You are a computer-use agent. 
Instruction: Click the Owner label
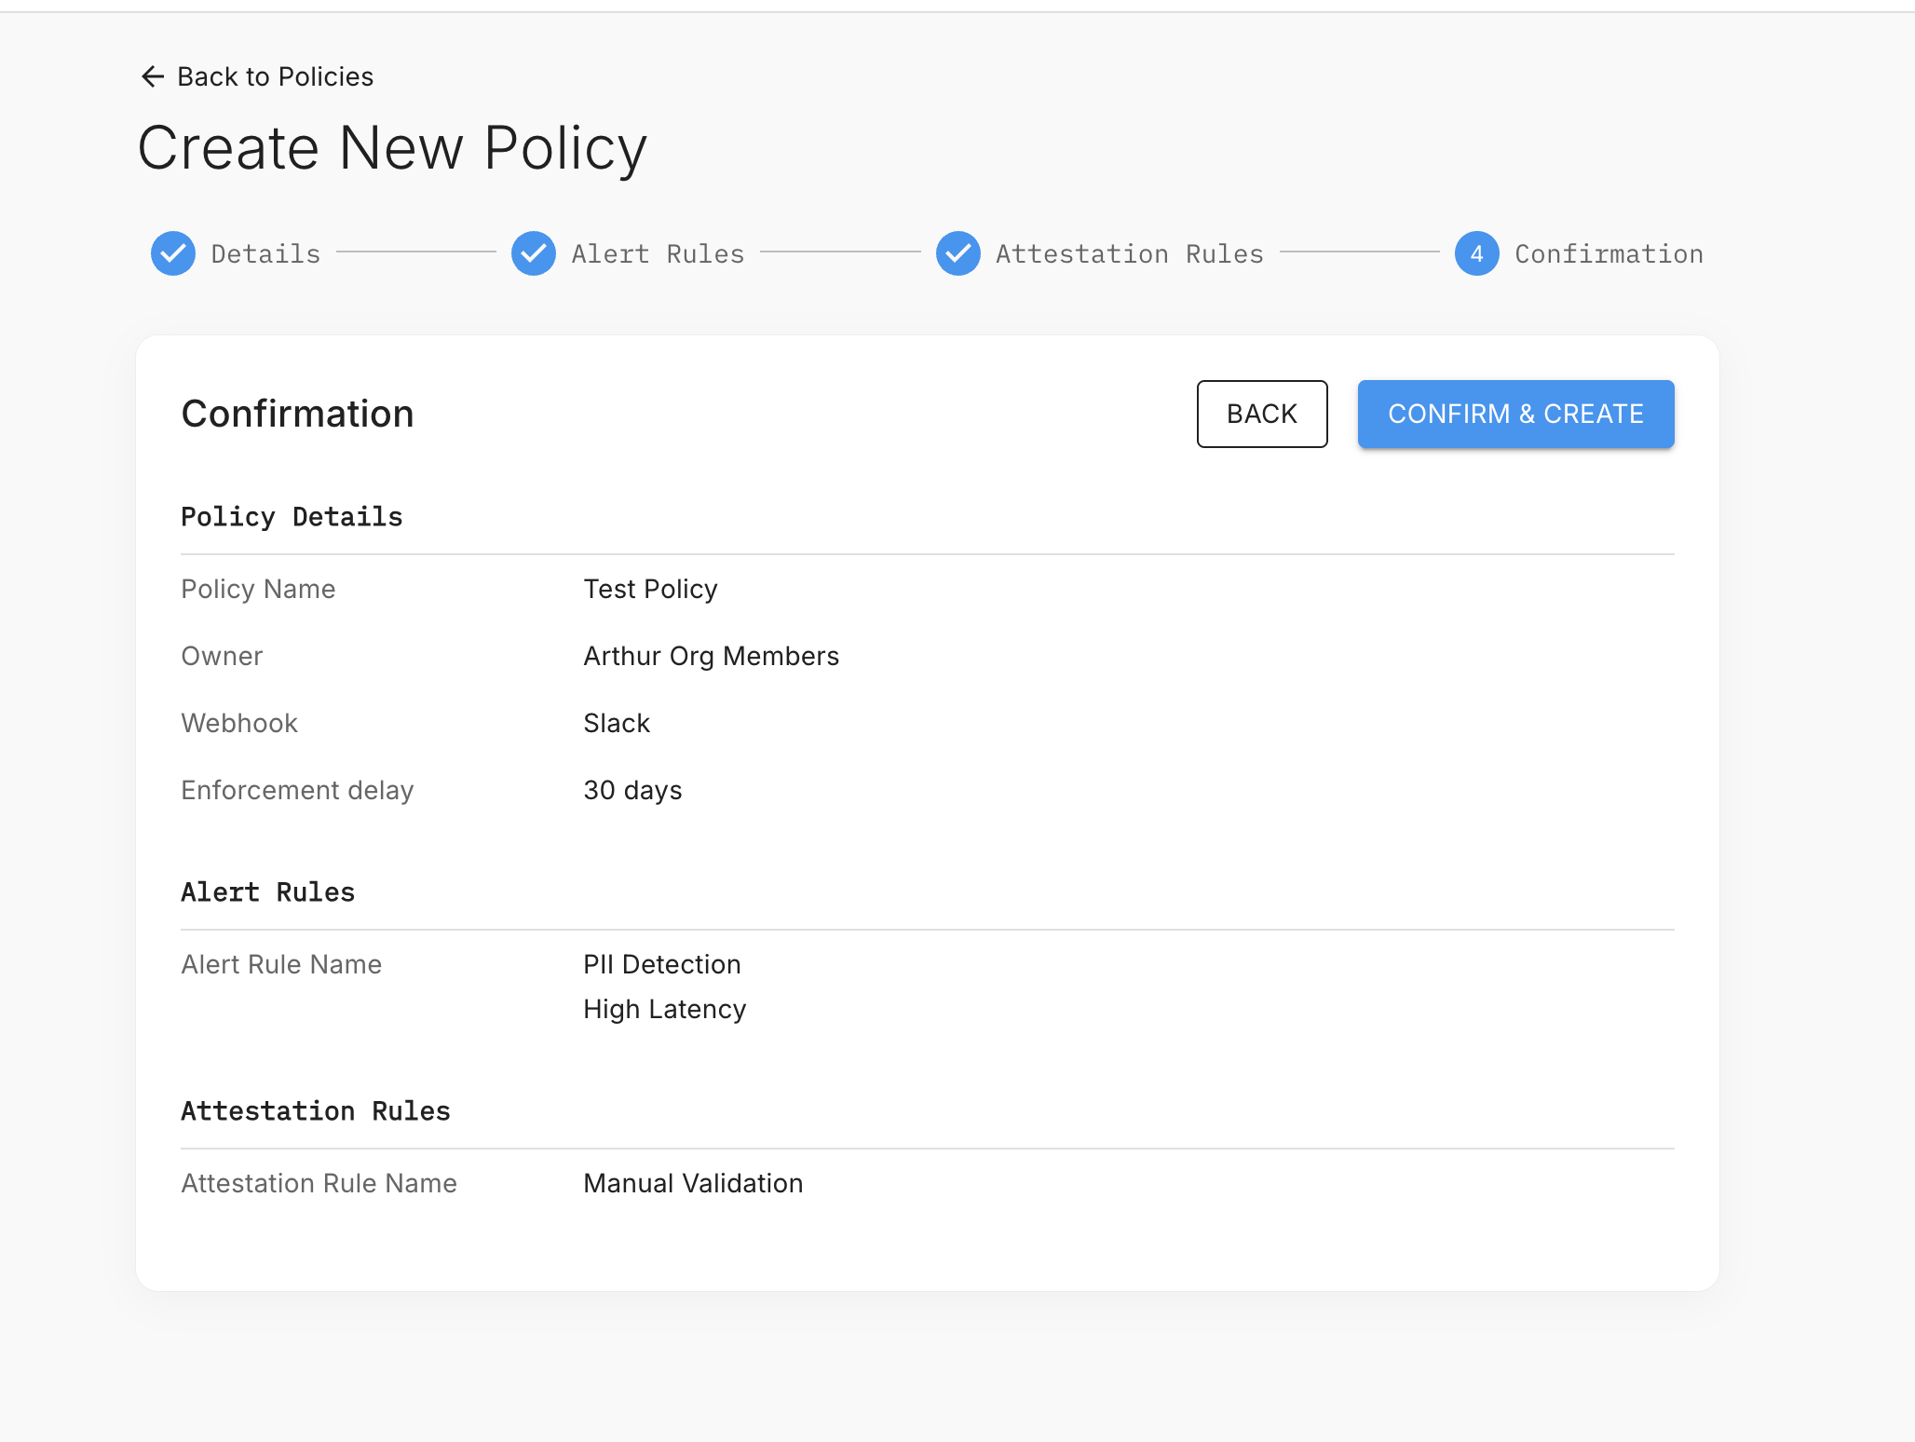click(222, 656)
